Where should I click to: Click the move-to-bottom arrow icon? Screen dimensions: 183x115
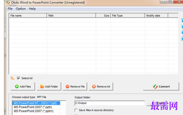point(182,38)
